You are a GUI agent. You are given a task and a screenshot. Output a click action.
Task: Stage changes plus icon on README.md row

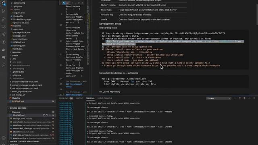(50, 115)
